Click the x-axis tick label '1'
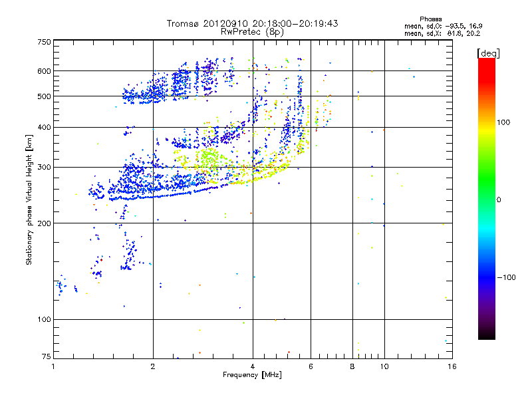 pos(53,366)
